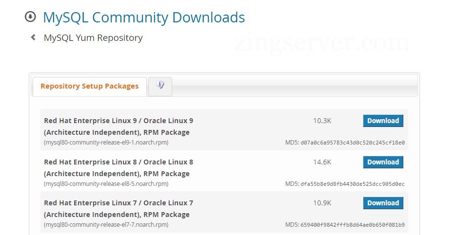Click the mysql80-community-release-el8-5.noarch.rpm filename
Screen dimensions: 456x235
(x=106, y=184)
